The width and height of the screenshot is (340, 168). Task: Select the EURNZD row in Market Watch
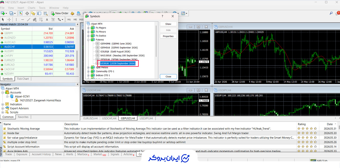tap(37, 60)
